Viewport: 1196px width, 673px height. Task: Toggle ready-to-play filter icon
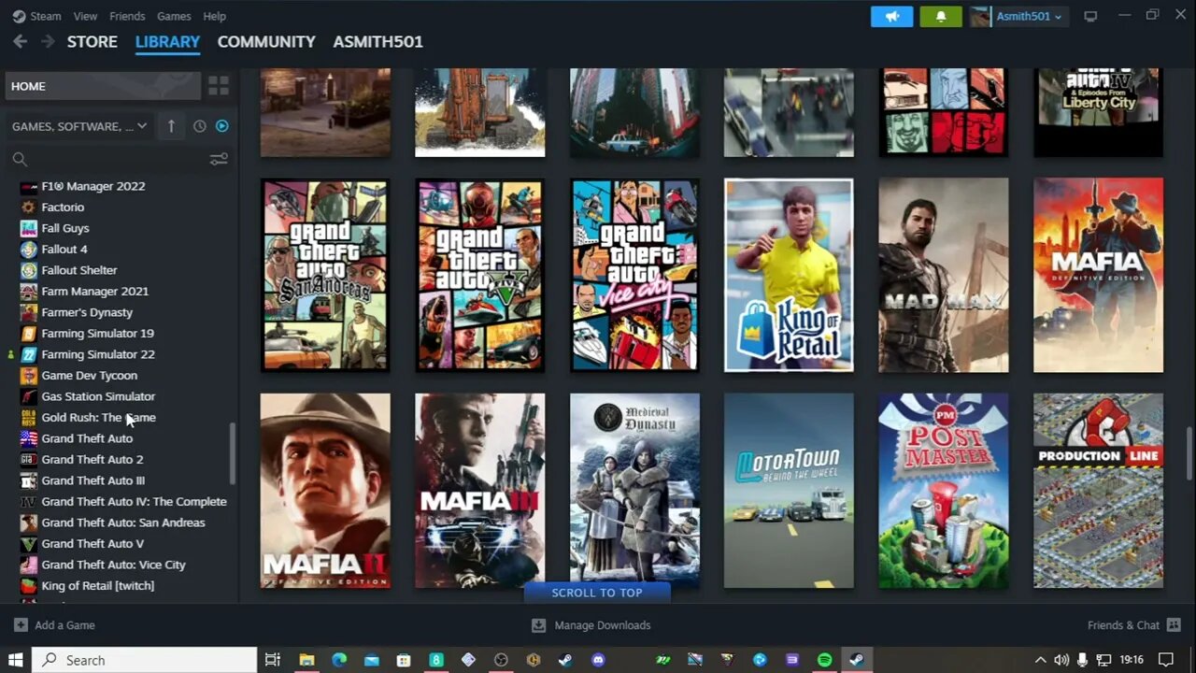[222, 126]
